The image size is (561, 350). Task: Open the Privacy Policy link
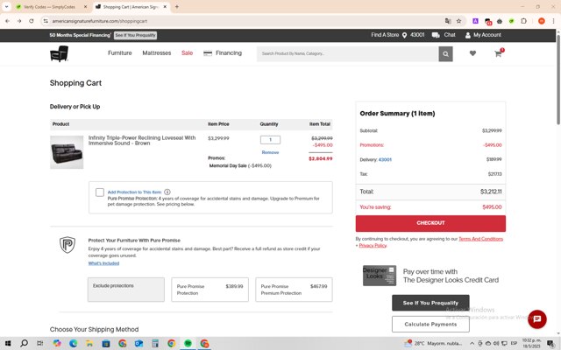coord(373,245)
